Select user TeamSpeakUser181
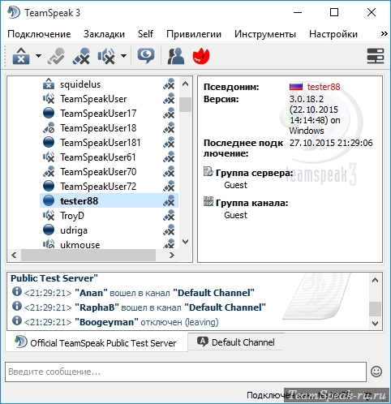Screen dimensions: 391x404 click(101, 143)
